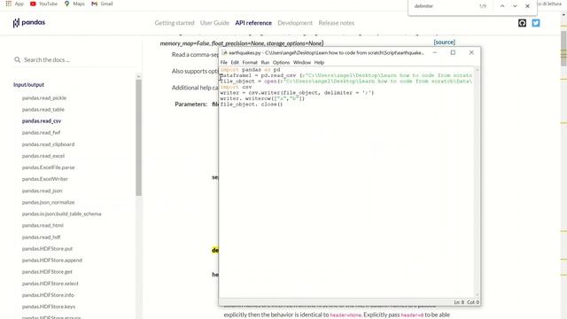Image resolution: width=567 pixels, height=319 pixels.
Task: Open Getting started in pandas navbar
Action: point(175,23)
